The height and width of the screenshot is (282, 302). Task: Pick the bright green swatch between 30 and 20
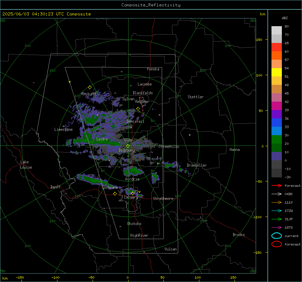pyautogui.click(x=276, y=139)
